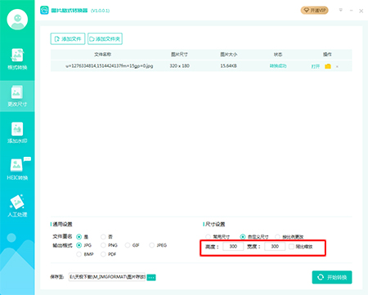Click 开始转换 start conversion button
368x295 pixels.
click(332, 277)
